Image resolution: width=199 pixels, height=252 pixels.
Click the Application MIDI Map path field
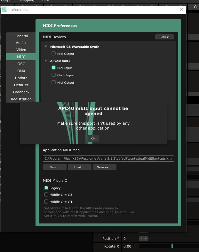(108, 159)
